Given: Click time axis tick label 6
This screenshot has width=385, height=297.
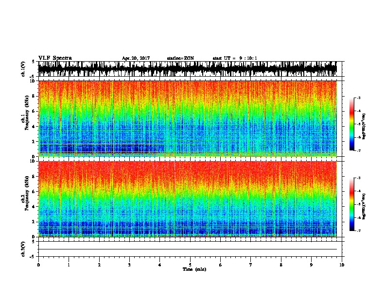Looking at the screenshot, I should [x=221, y=265].
